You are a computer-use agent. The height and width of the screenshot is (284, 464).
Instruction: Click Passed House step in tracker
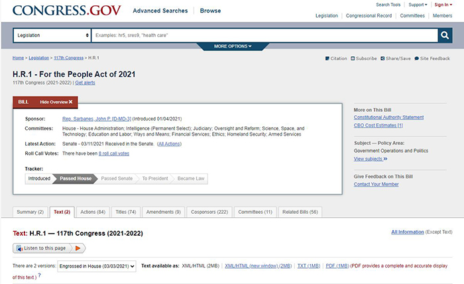point(76,179)
